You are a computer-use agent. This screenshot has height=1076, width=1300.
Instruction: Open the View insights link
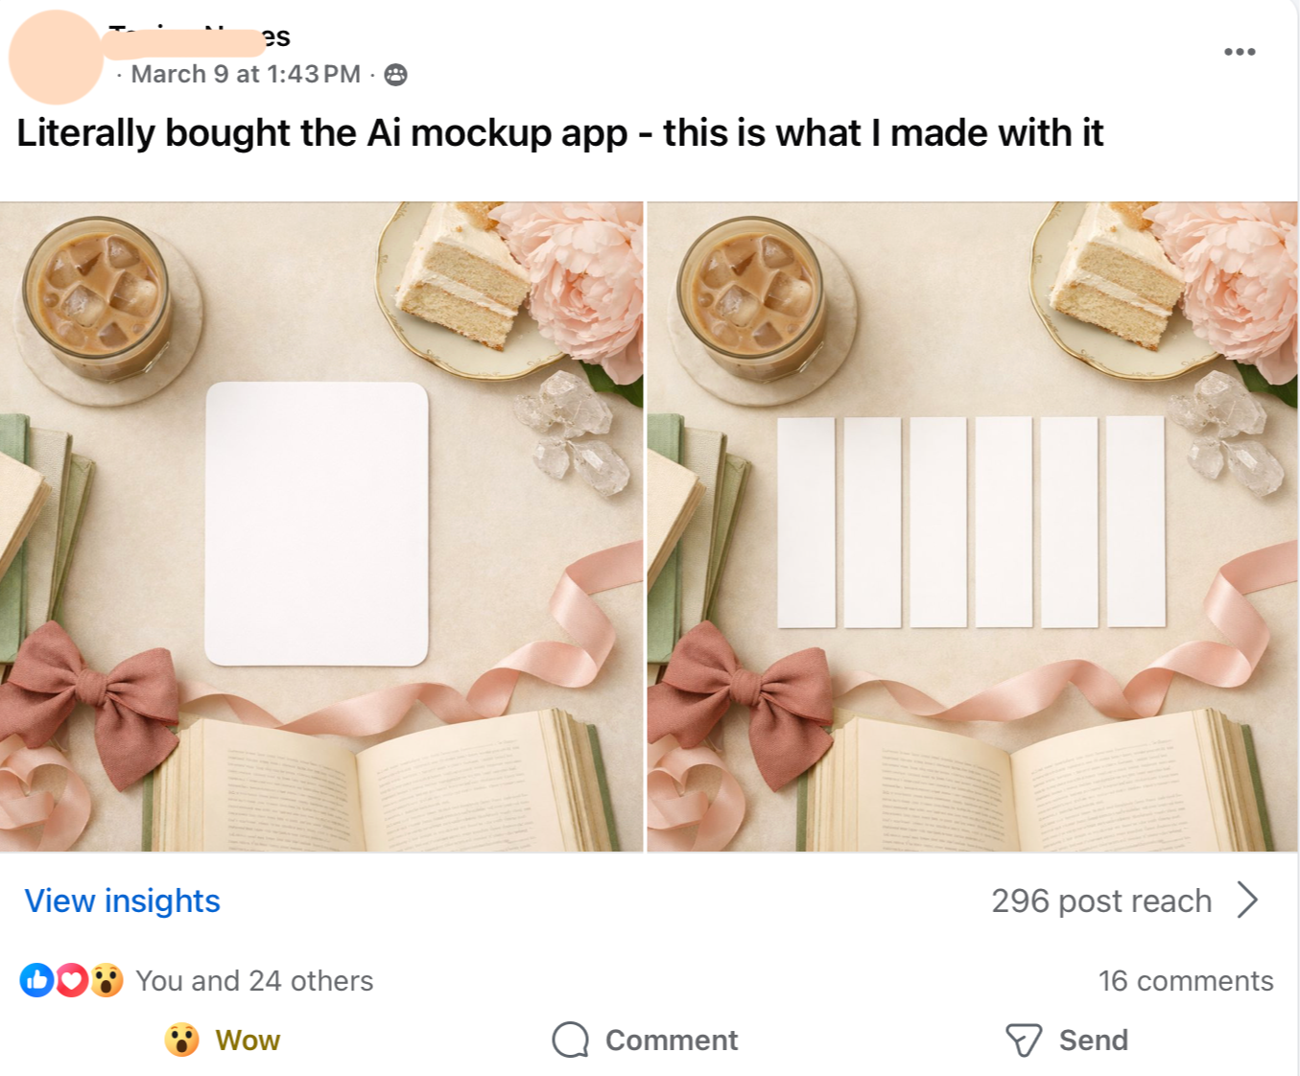pos(122,901)
